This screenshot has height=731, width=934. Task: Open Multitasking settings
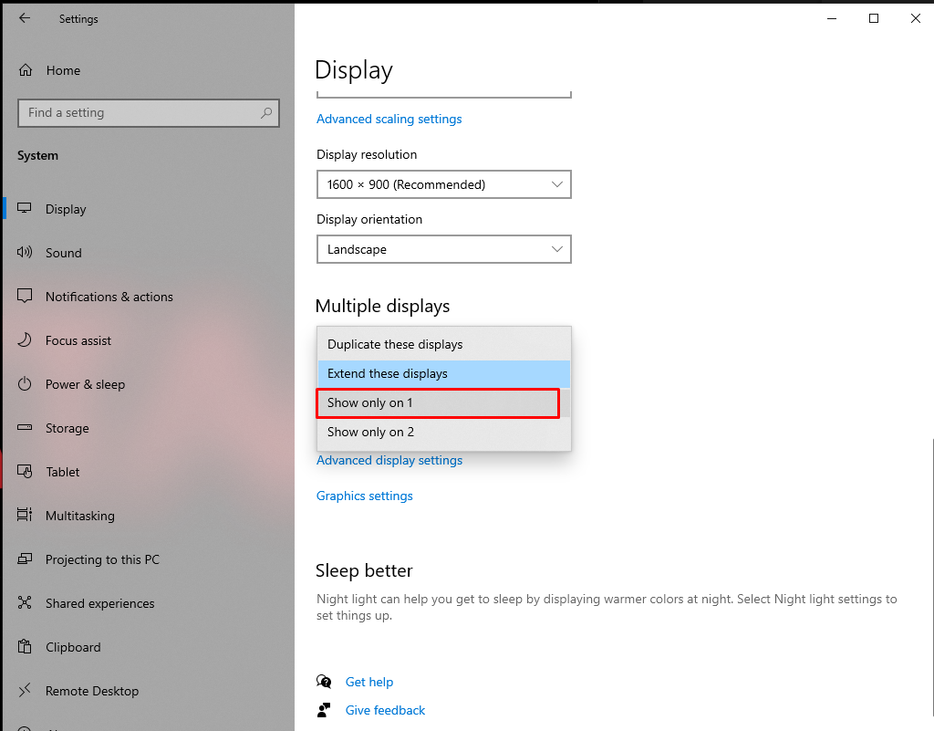(25, 516)
